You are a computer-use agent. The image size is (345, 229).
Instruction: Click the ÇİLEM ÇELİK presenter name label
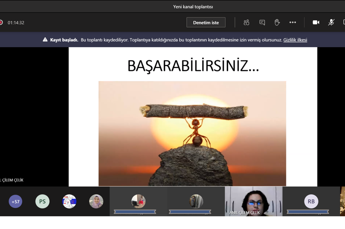click(x=12, y=180)
